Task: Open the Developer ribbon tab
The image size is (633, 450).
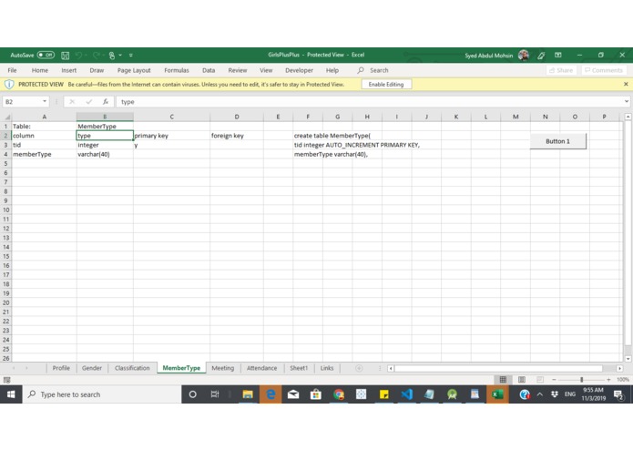Action: click(x=299, y=70)
